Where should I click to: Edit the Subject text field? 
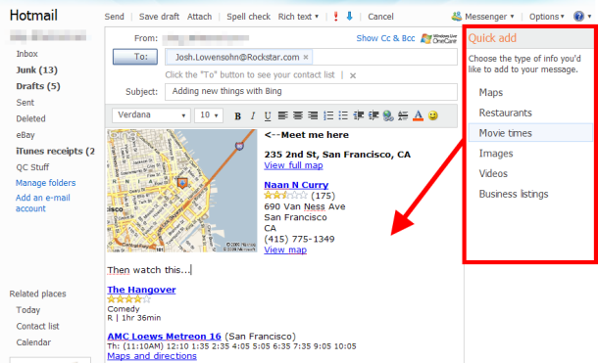point(311,92)
